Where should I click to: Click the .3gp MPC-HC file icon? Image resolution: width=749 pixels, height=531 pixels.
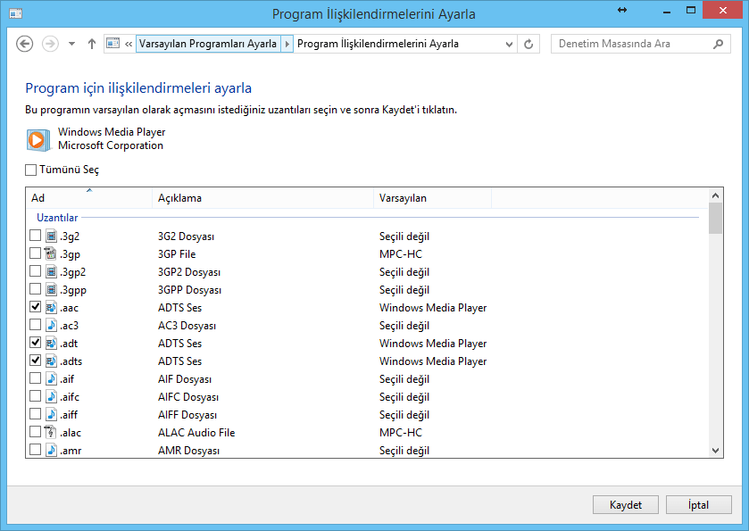coord(51,253)
